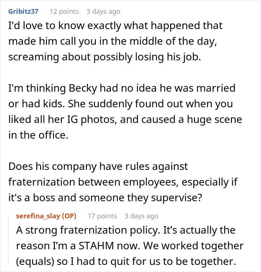Open the permalink timestamp on Gribitz37's comment
Viewport: 261px width, 272px height.
pos(103,11)
